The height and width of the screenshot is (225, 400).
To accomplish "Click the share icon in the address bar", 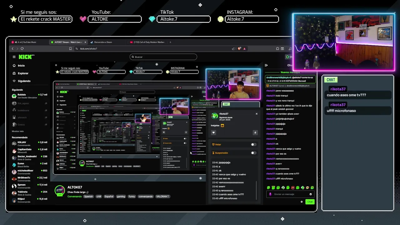I will tap(233, 49).
